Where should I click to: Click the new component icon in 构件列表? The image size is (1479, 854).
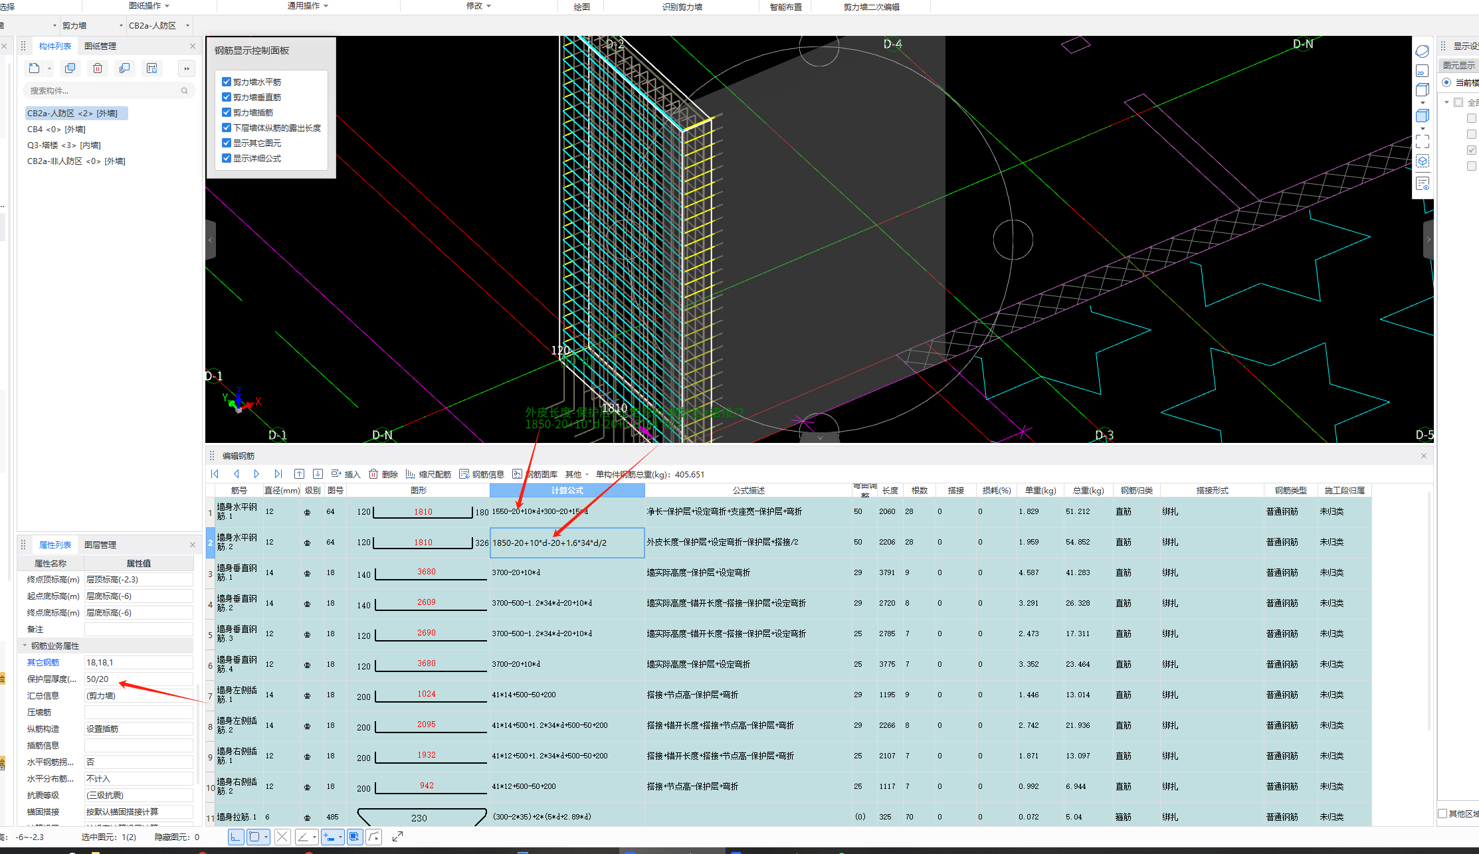pos(35,68)
